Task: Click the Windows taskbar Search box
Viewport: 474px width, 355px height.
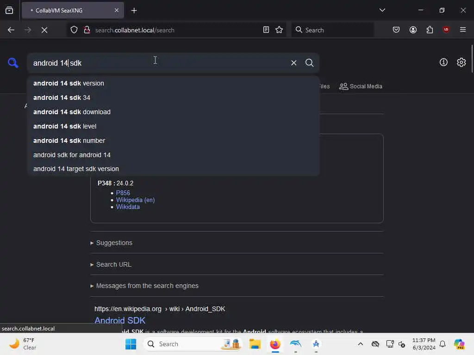Action: (193, 344)
